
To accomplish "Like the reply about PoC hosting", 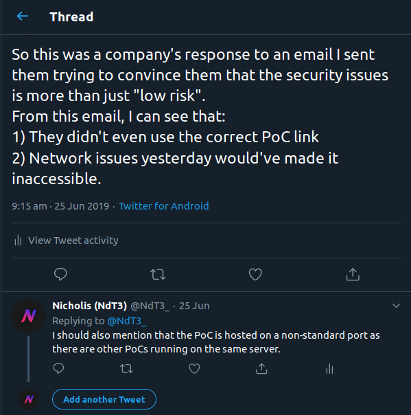I will [x=194, y=368].
